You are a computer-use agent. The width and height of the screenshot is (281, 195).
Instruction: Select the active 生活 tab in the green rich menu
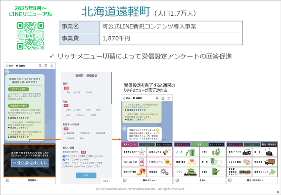pyautogui.click(x=199, y=144)
